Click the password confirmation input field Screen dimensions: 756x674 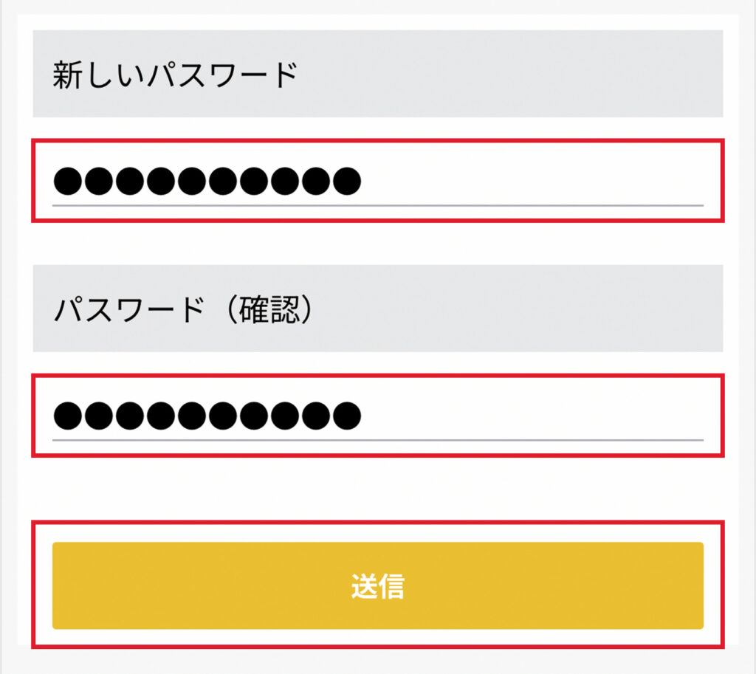pyautogui.click(x=377, y=416)
